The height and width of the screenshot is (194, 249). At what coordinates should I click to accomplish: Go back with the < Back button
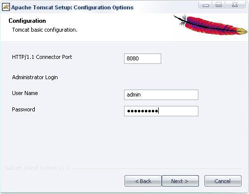pyautogui.click(x=143, y=181)
